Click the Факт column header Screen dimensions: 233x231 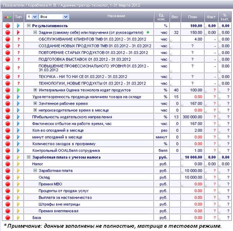[211, 17]
